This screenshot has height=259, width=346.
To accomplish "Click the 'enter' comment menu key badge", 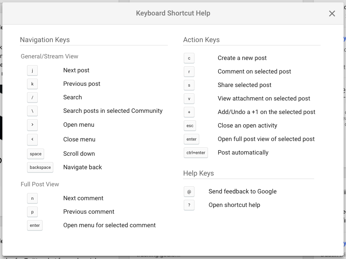I will [x=35, y=225].
